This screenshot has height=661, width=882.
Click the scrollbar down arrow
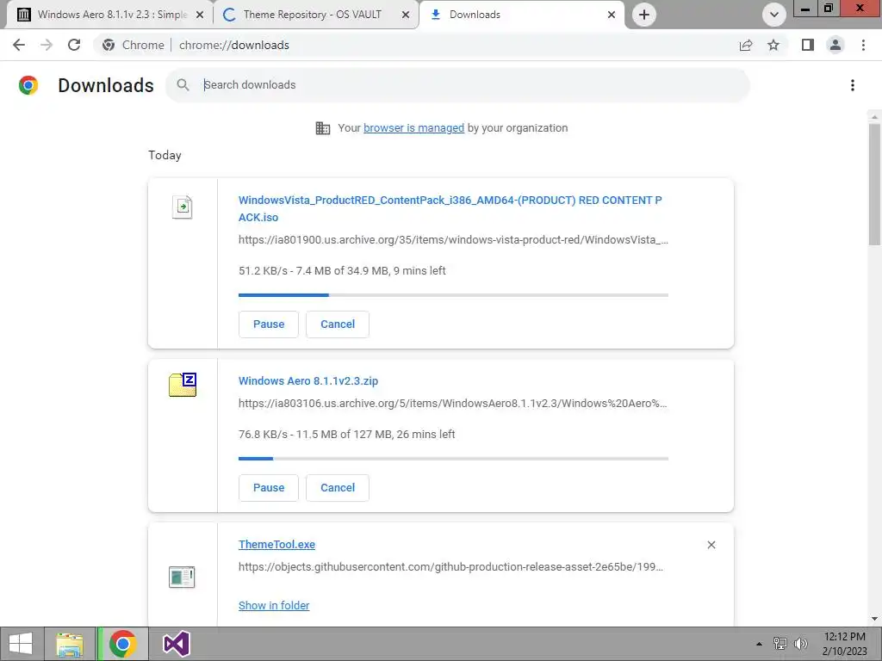874,619
